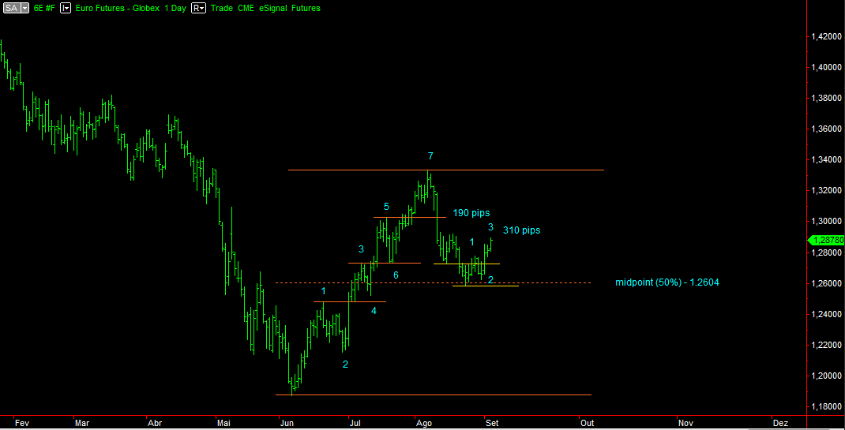Click the Ago month label
The height and width of the screenshot is (430, 845).
coord(425,424)
